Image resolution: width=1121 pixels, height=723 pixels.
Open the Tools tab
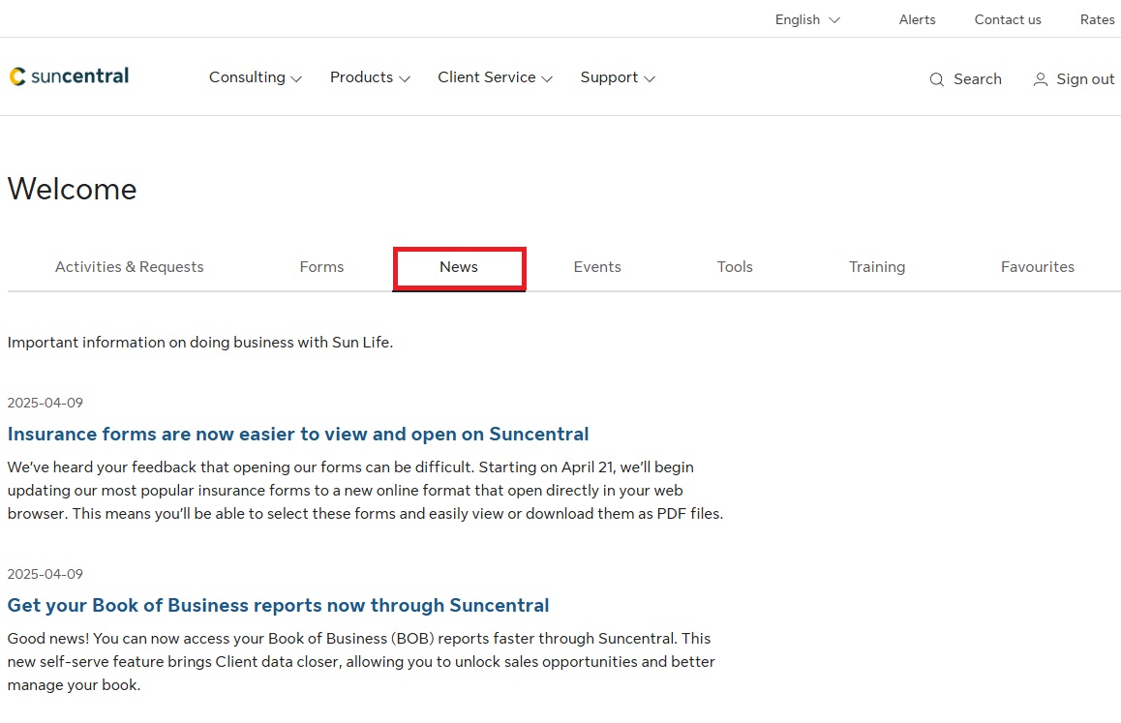click(735, 267)
